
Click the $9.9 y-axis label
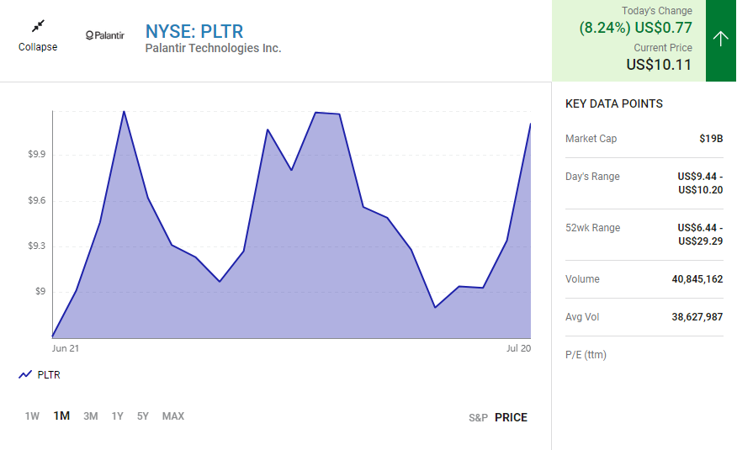click(37, 155)
